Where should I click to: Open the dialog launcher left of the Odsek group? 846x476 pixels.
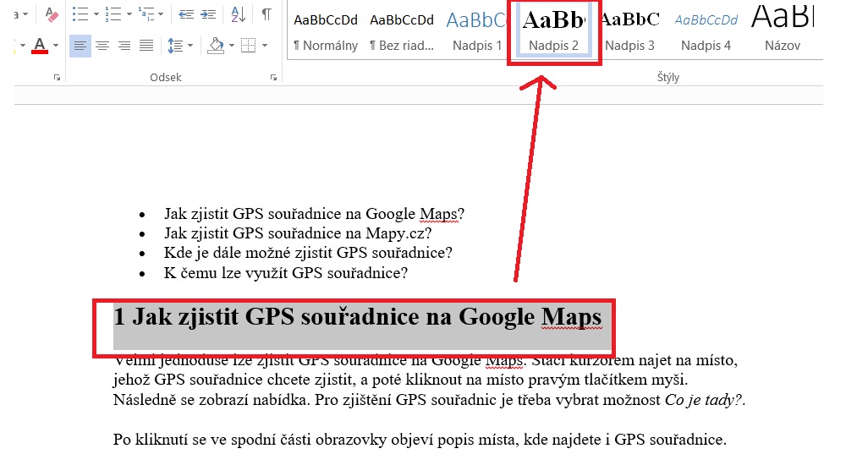[57, 78]
